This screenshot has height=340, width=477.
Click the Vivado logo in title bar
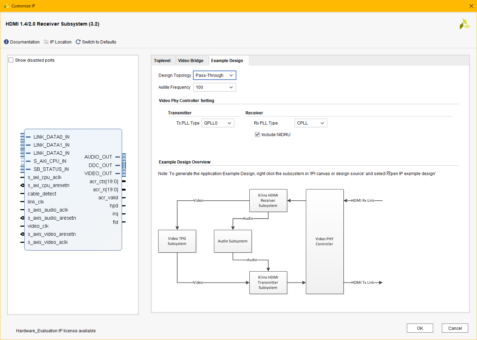tap(7, 6)
